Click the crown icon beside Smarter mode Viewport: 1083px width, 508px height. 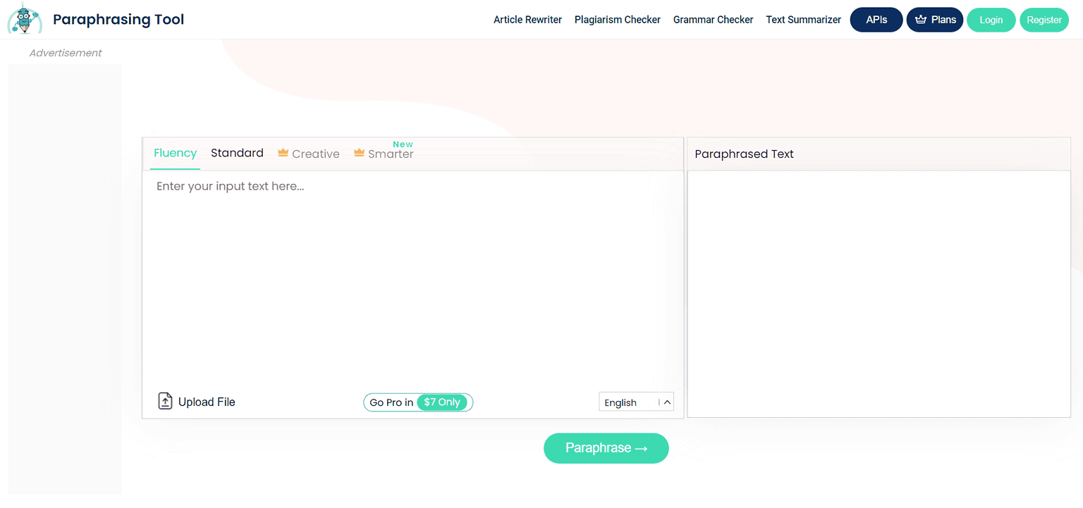point(358,153)
